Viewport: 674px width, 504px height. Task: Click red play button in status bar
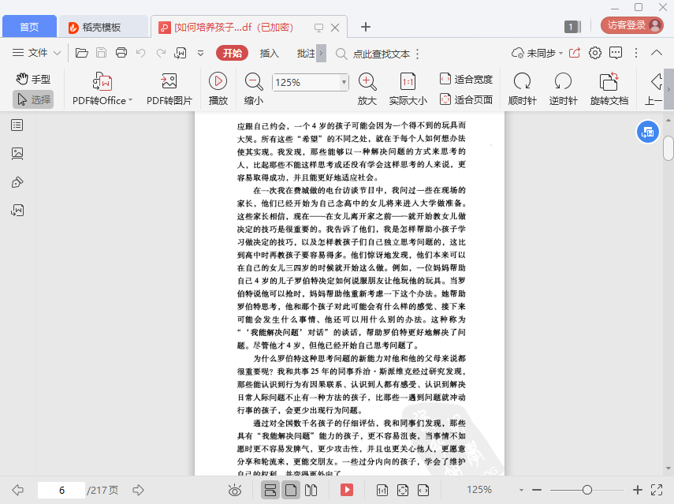(x=346, y=490)
